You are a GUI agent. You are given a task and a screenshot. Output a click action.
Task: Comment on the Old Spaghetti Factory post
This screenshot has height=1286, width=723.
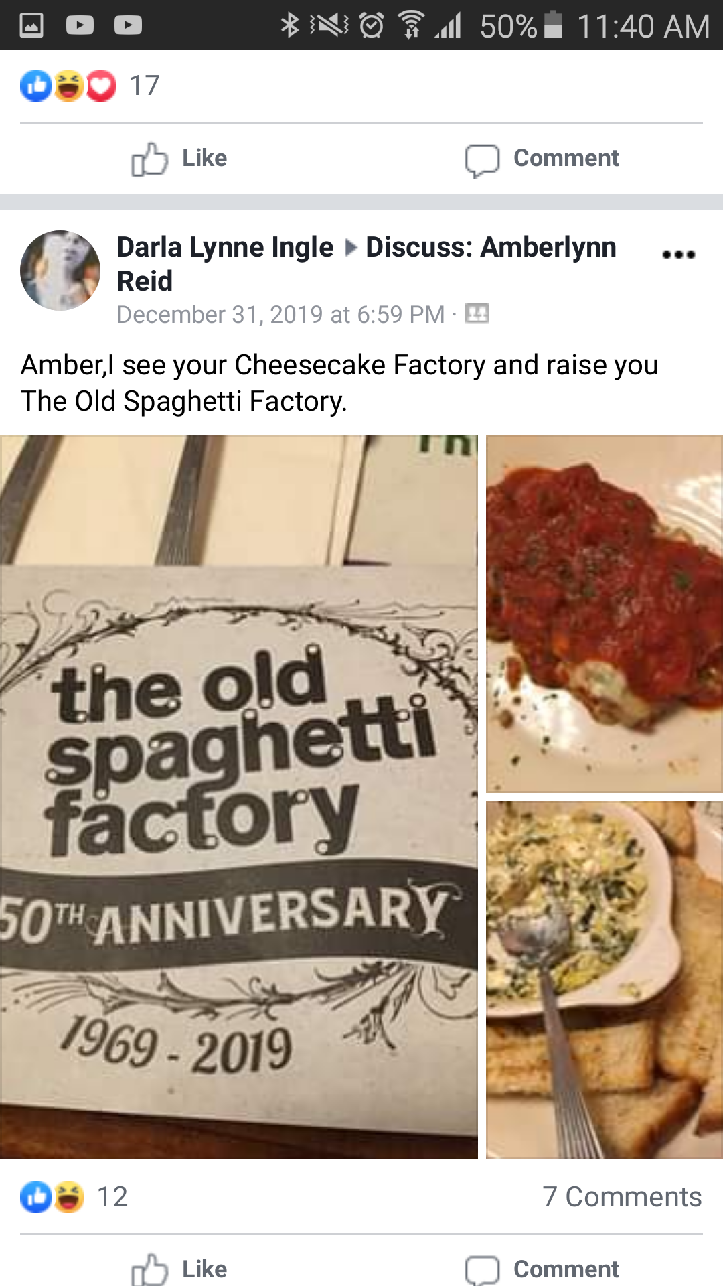[x=542, y=1269]
